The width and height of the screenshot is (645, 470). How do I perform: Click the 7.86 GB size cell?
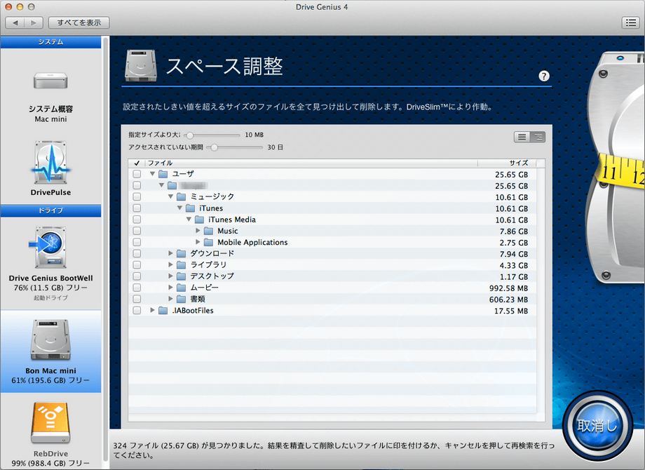click(x=514, y=231)
